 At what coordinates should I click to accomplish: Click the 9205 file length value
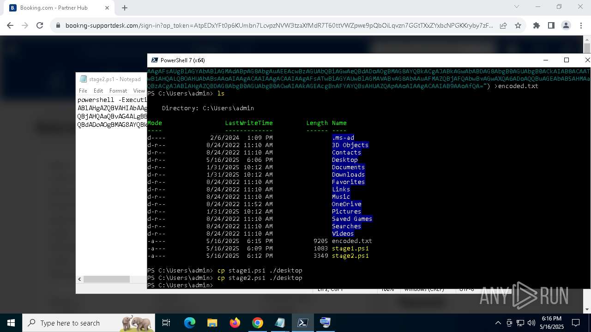(x=320, y=241)
